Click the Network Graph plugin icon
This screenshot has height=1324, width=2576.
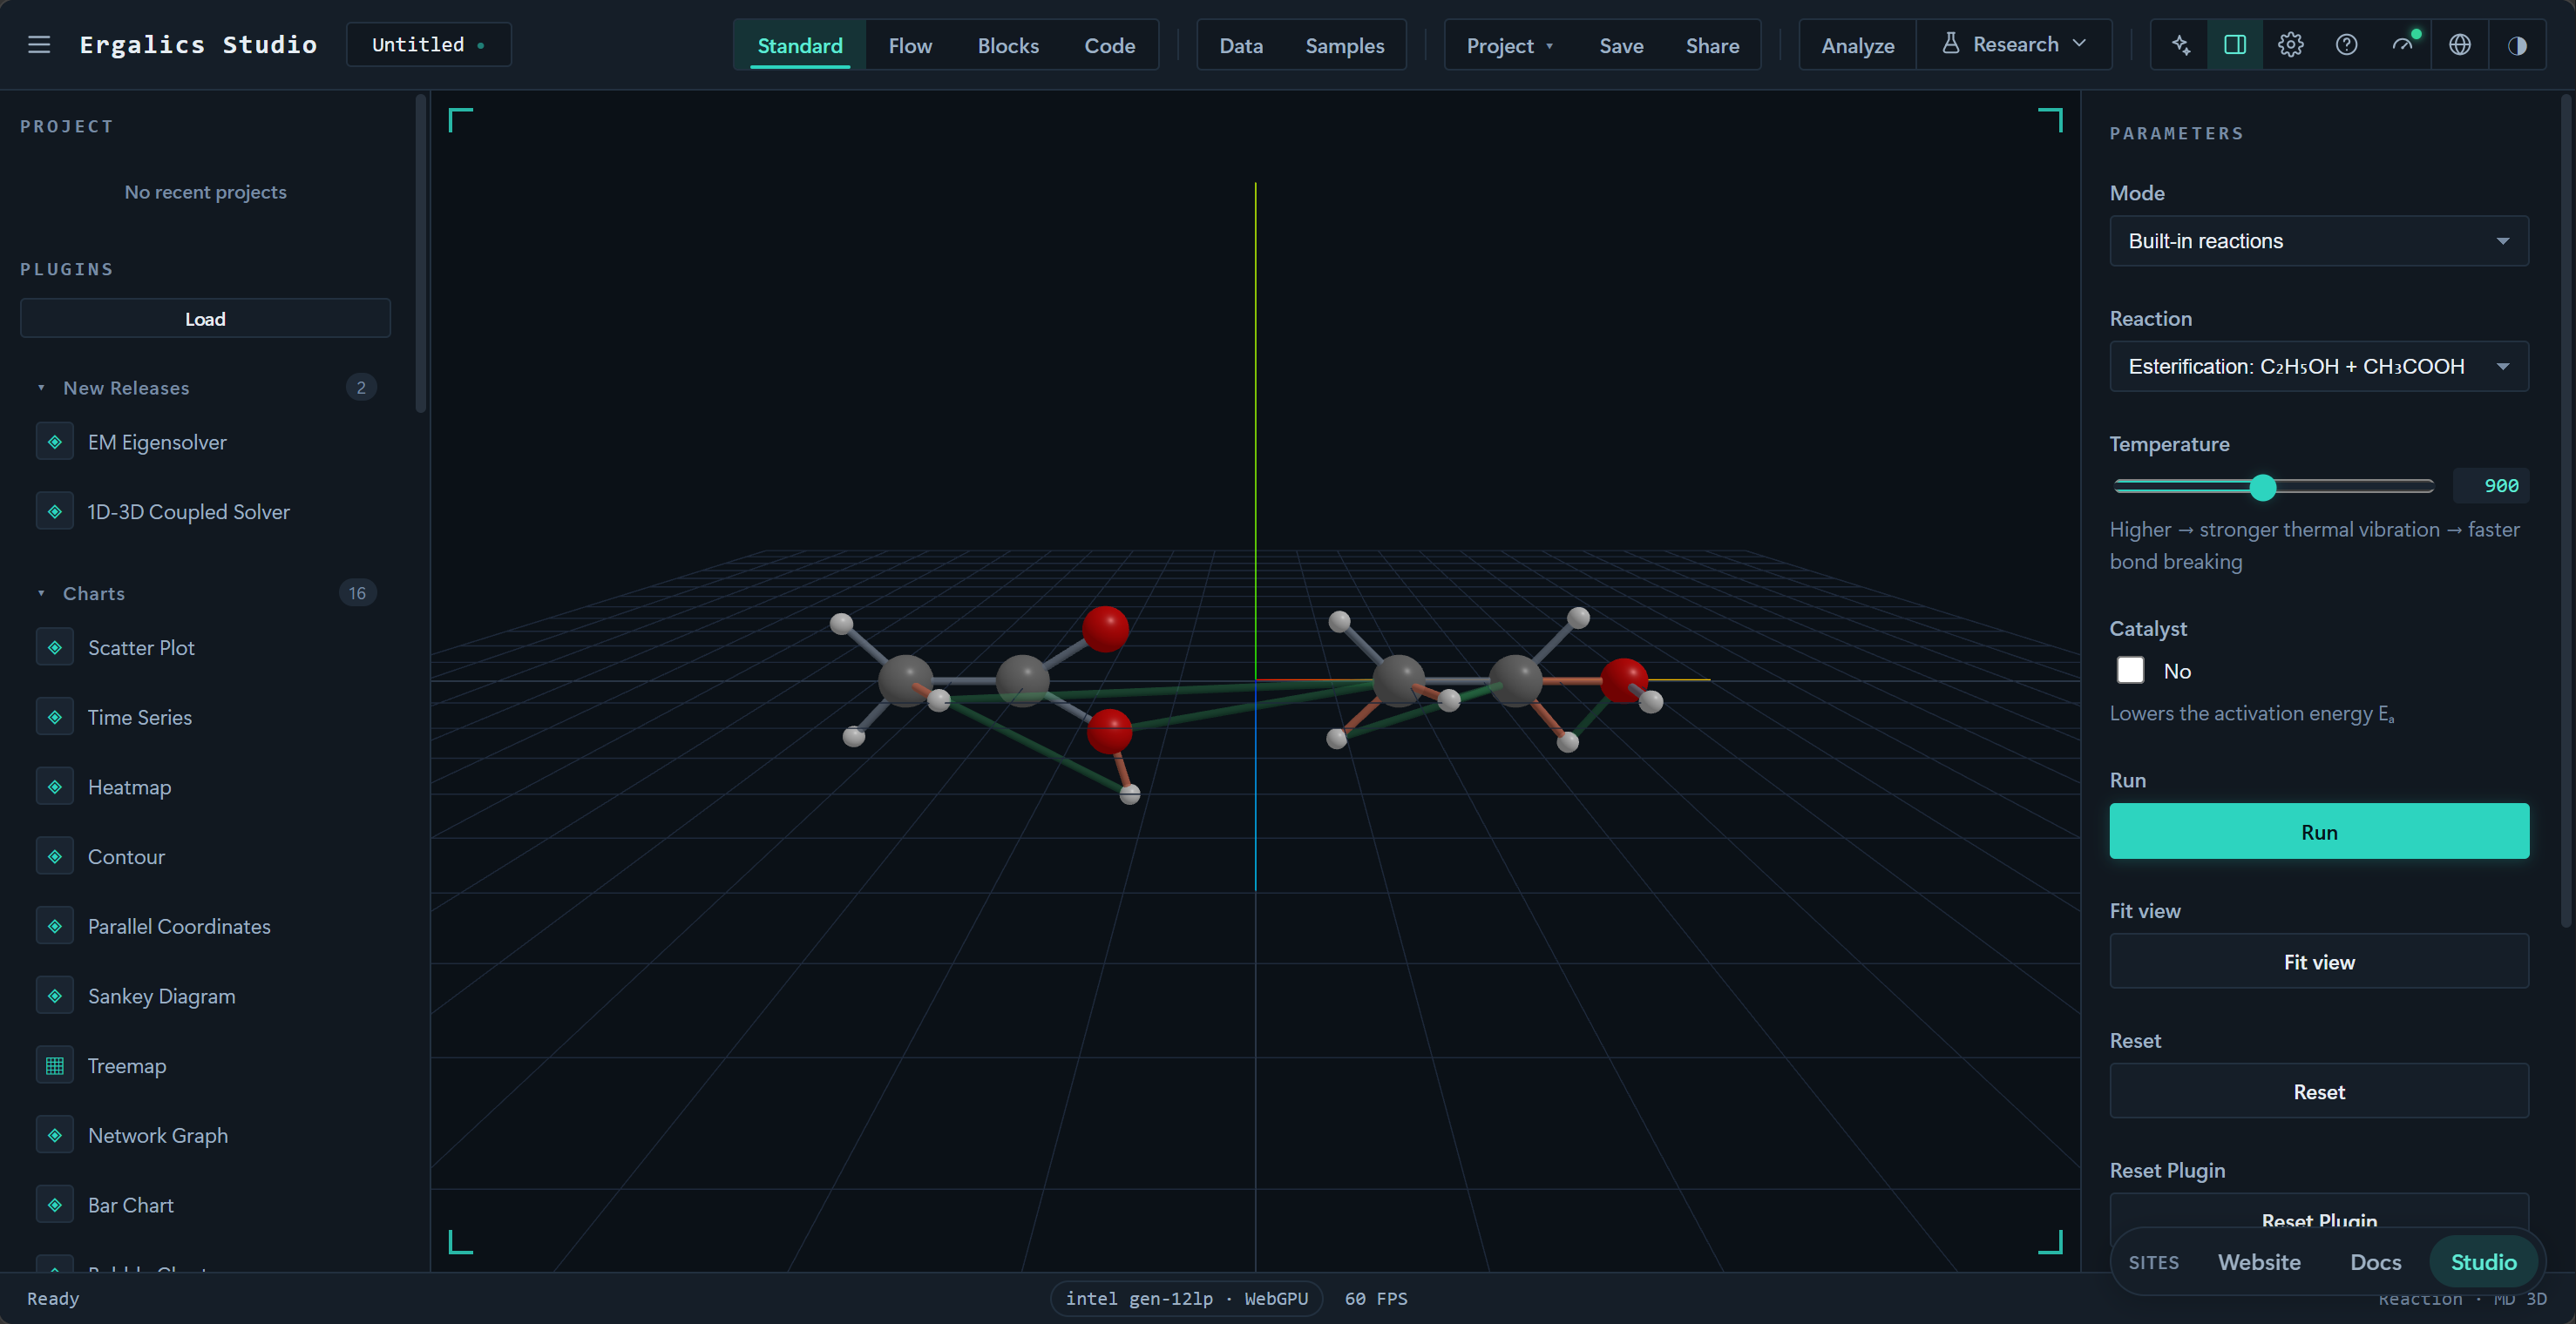pyautogui.click(x=55, y=1136)
